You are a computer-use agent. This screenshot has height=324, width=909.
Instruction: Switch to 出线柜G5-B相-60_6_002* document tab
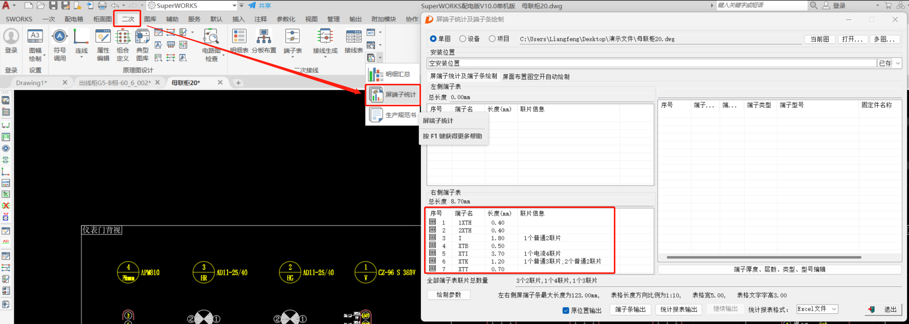(x=115, y=83)
